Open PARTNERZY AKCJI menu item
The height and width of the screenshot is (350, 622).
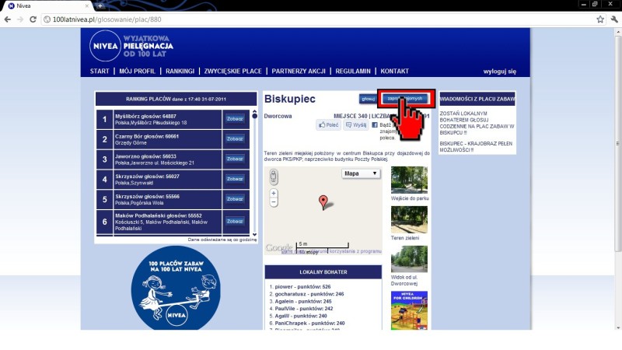pos(299,72)
